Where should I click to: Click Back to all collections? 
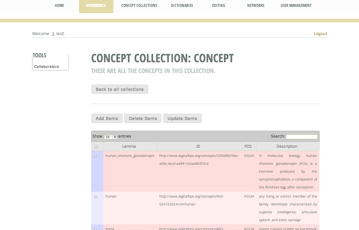point(120,89)
